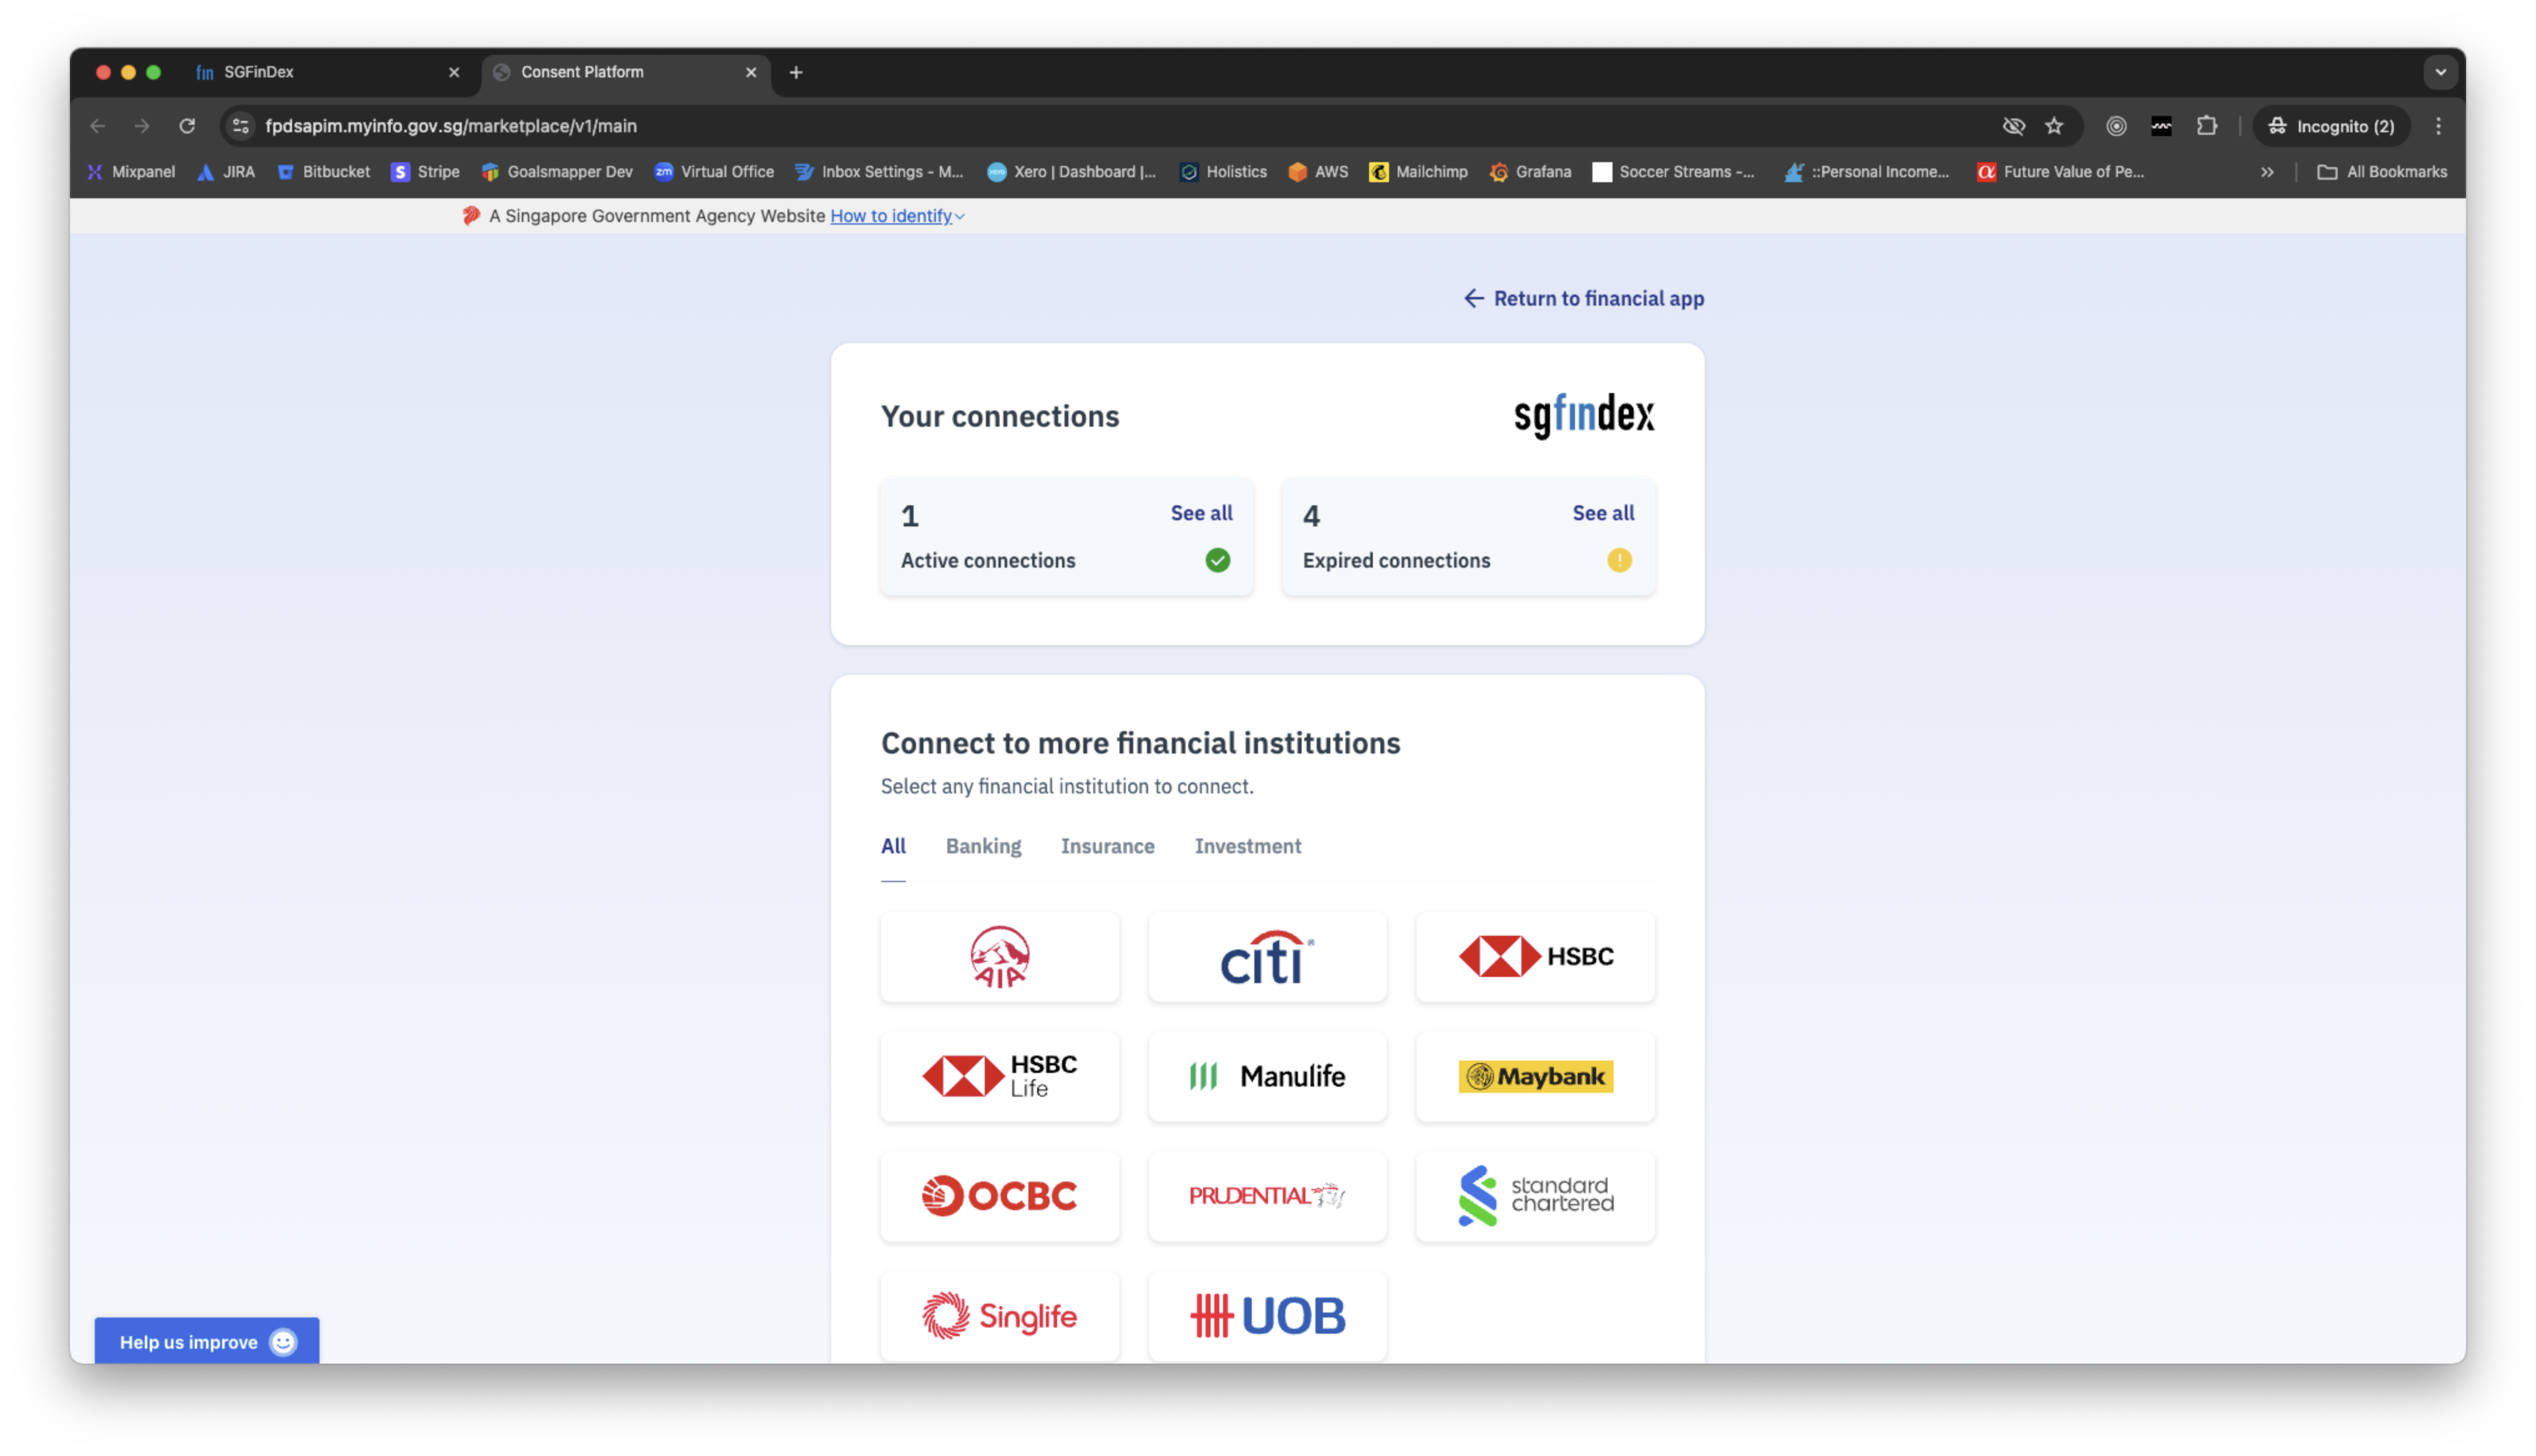Connect to Maybank card

pyautogui.click(x=1535, y=1076)
